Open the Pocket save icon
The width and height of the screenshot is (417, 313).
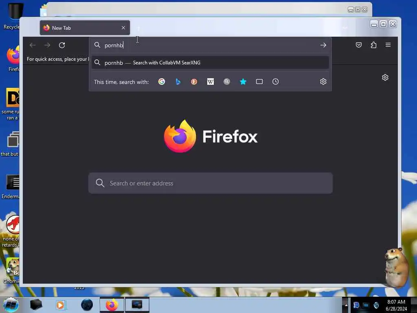pyautogui.click(x=359, y=45)
